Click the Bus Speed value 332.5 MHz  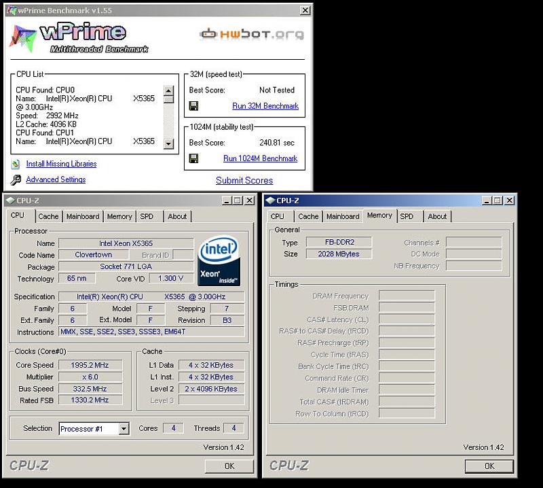(x=90, y=389)
